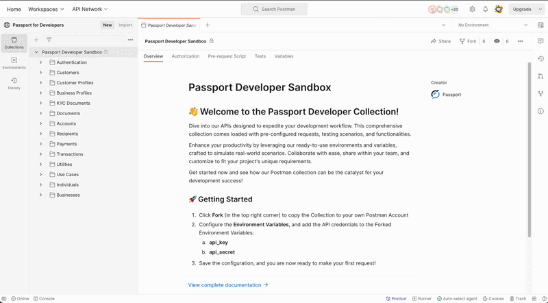Click the overview vertical scrollbar
The width and height of the screenshot is (548, 303).
click(x=529, y=149)
